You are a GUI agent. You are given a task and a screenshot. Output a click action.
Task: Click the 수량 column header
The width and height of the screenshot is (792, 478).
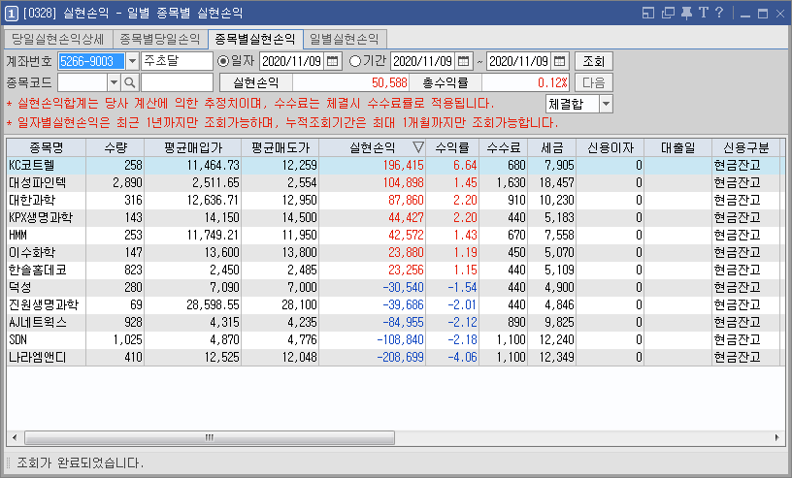[115, 148]
